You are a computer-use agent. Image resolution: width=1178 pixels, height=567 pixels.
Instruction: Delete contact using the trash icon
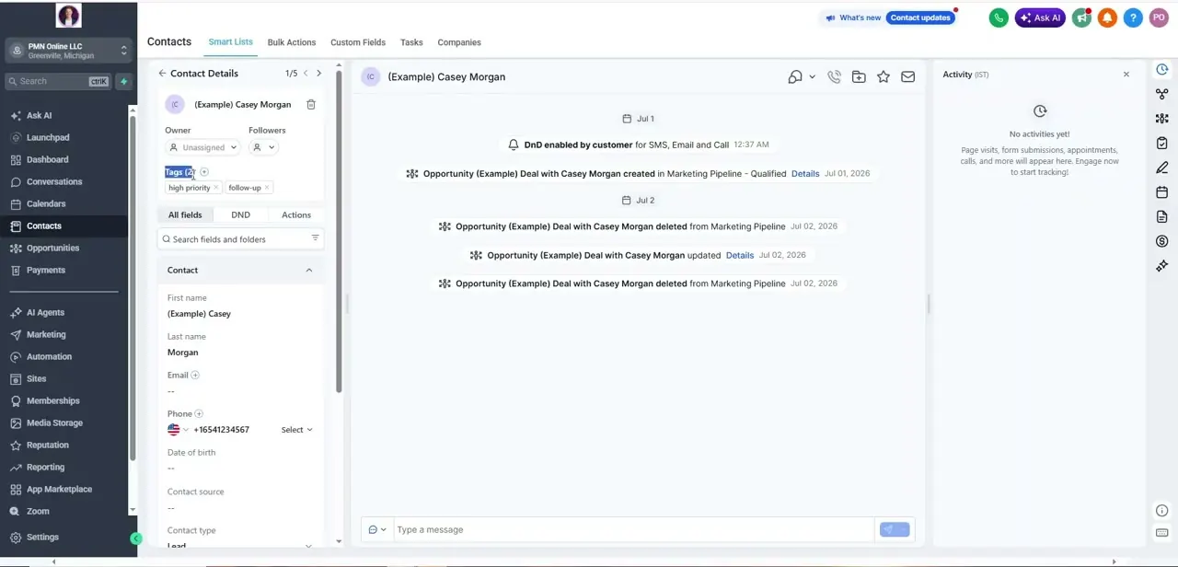tap(311, 105)
